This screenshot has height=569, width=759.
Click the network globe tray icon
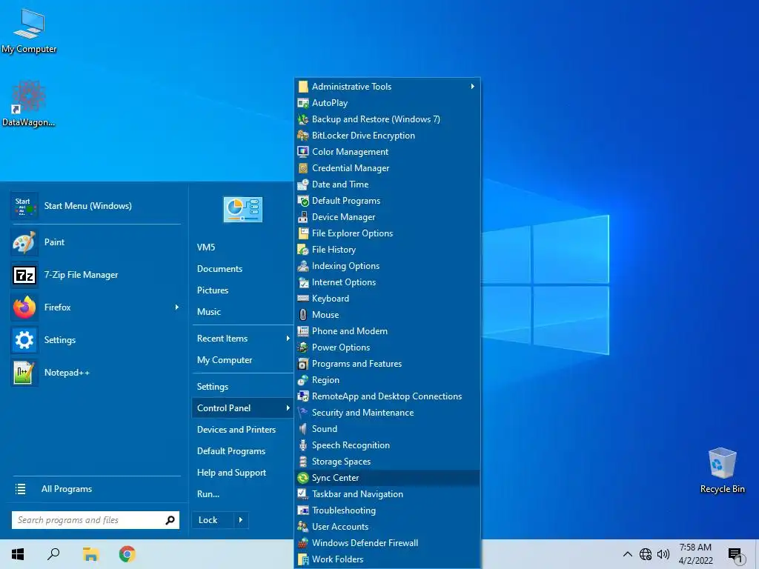(646, 554)
